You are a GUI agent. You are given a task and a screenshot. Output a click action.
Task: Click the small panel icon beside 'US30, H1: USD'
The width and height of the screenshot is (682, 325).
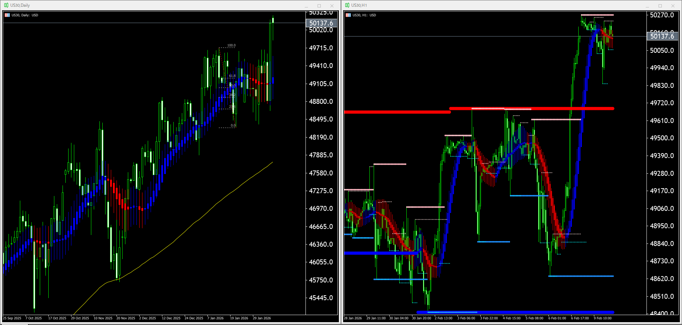coord(348,15)
